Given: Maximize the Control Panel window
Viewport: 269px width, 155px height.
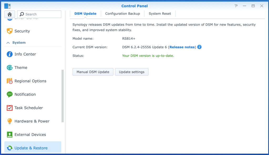Looking at the screenshot, I should pyautogui.click(x=253, y=6).
